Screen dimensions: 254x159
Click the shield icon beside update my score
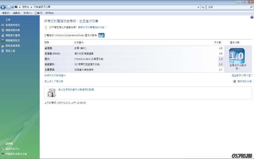235,81
